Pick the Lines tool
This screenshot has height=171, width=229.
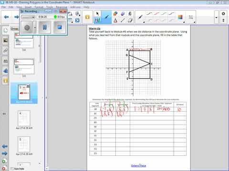coord(123,20)
